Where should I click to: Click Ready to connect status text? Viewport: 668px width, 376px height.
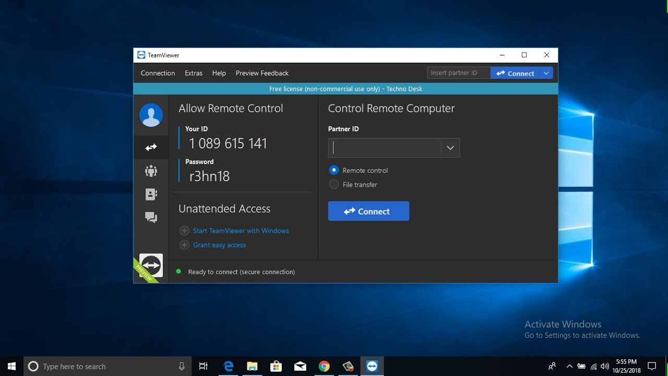click(241, 272)
